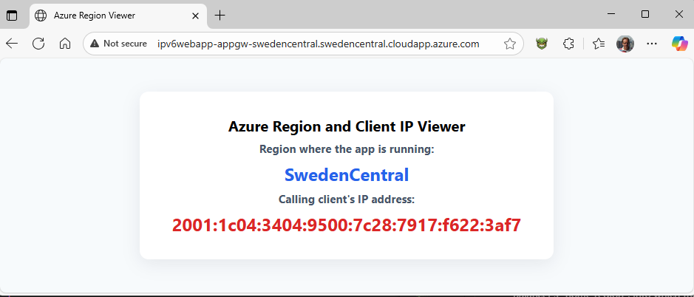Minimize the browser window
The width and height of the screenshot is (694, 297).
coord(612,14)
